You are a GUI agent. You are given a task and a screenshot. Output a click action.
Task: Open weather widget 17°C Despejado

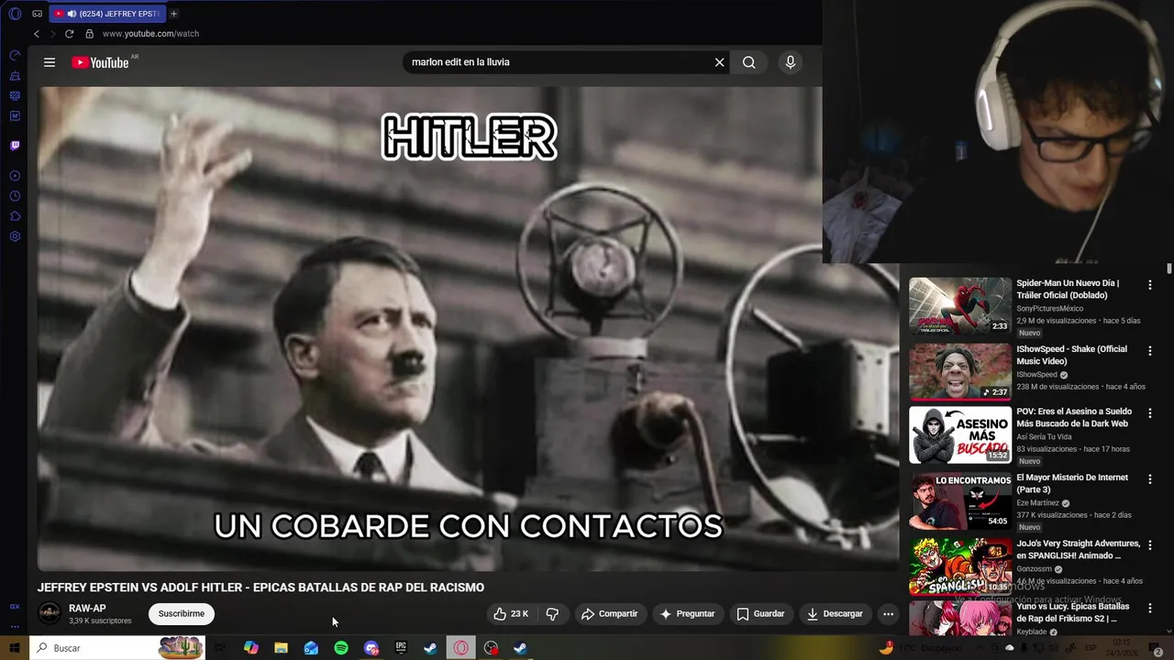[920, 648]
